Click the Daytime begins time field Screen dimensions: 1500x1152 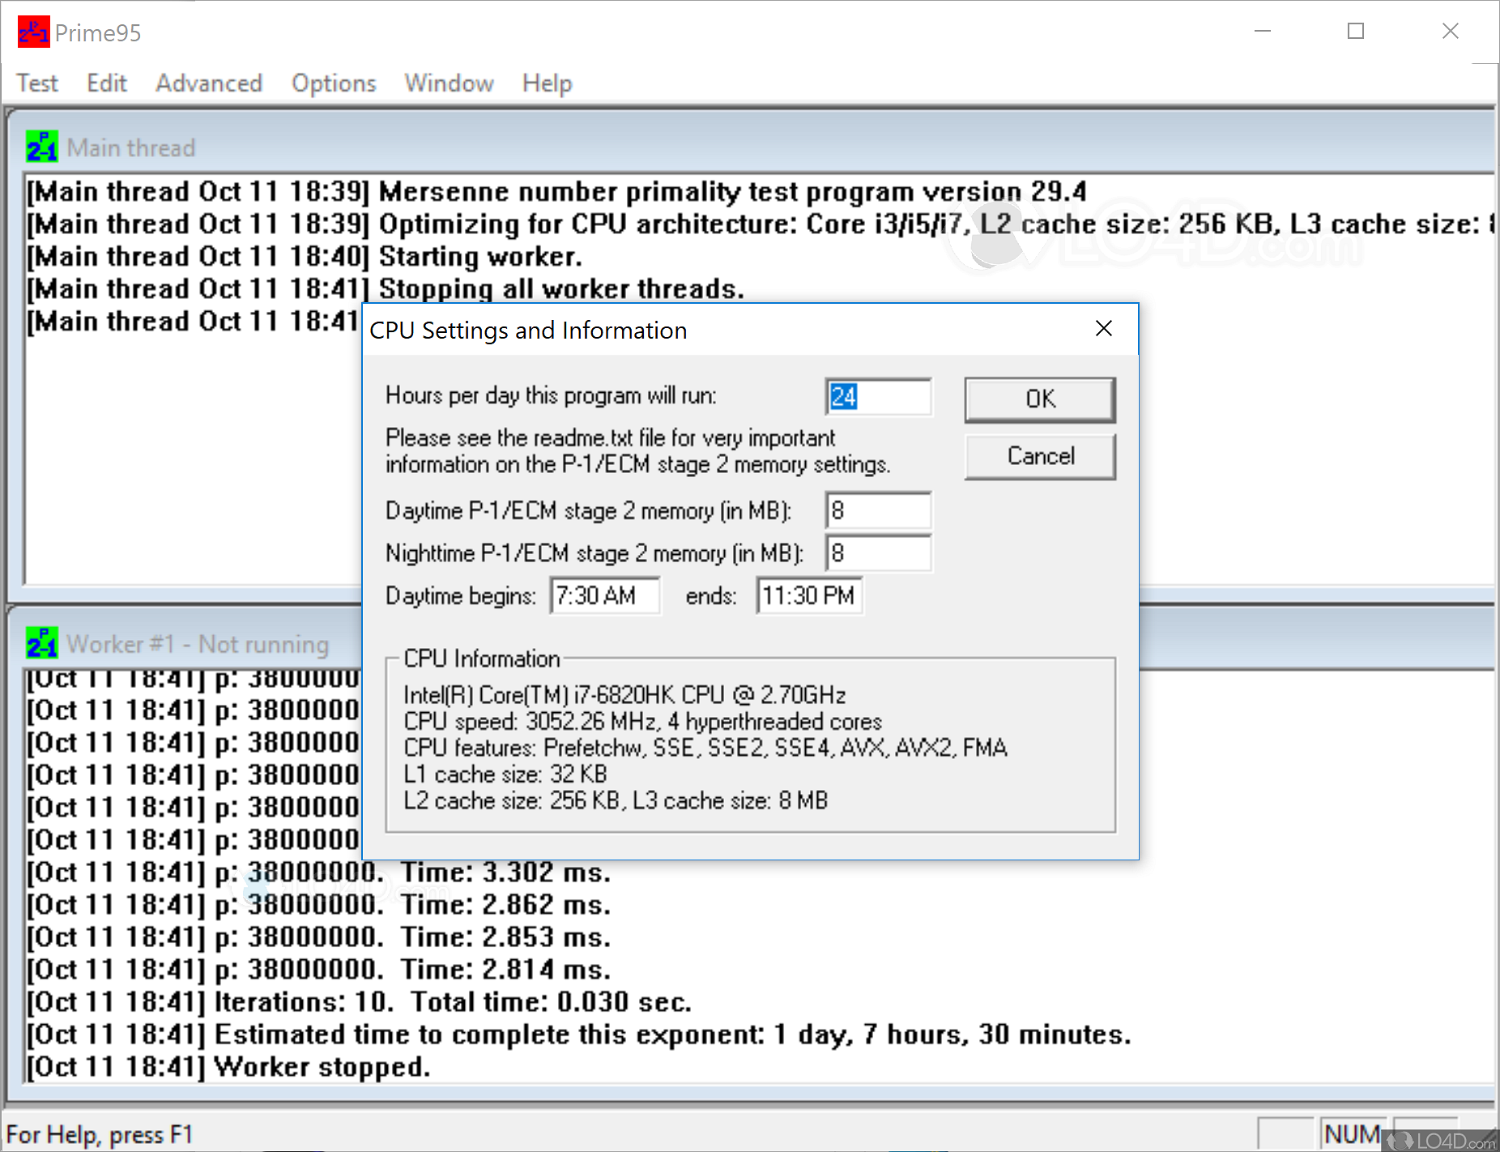[604, 596]
